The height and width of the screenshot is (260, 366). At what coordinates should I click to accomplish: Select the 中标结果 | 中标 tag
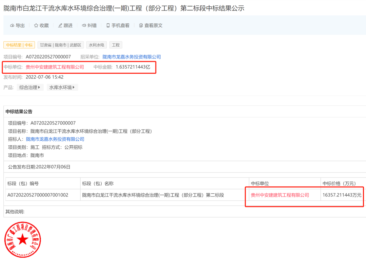point(19,45)
